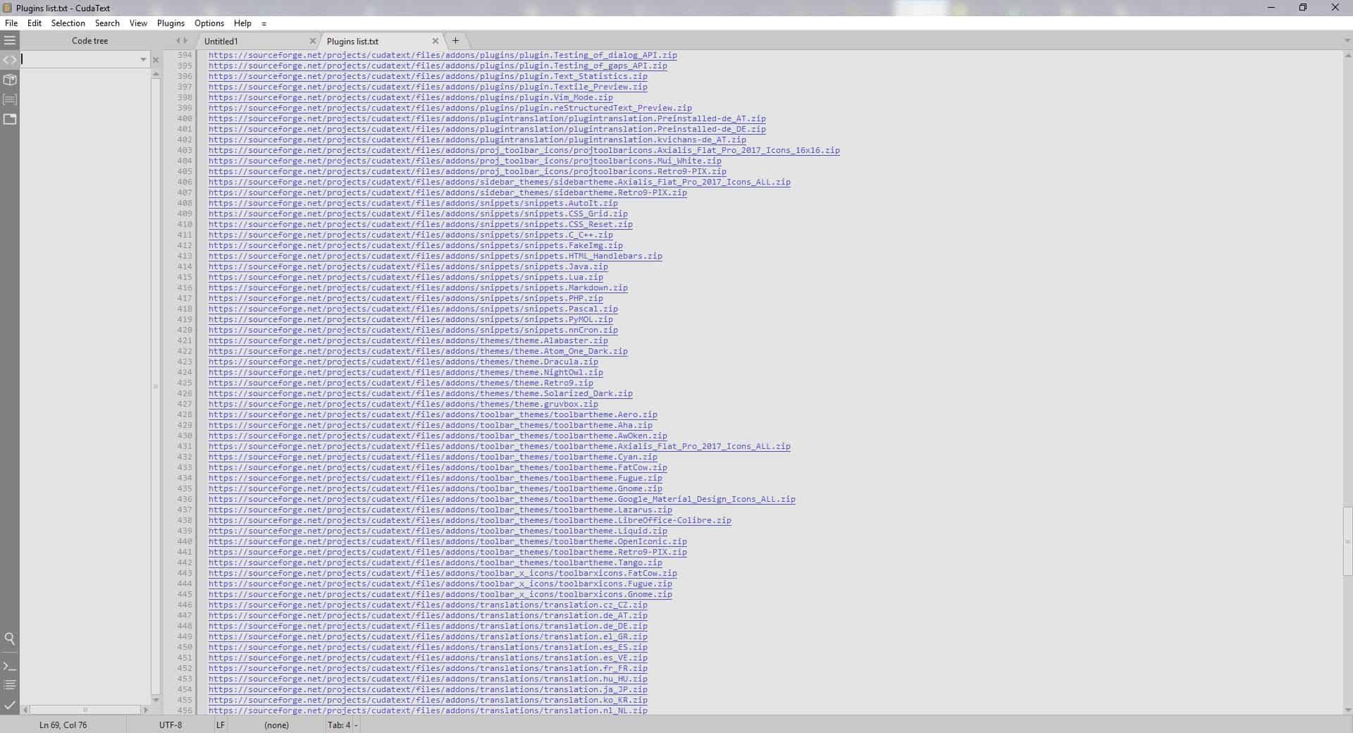Open the sidebar hamburger menu
Image resolution: width=1353 pixels, height=733 pixels.
[x=10, y=40]
